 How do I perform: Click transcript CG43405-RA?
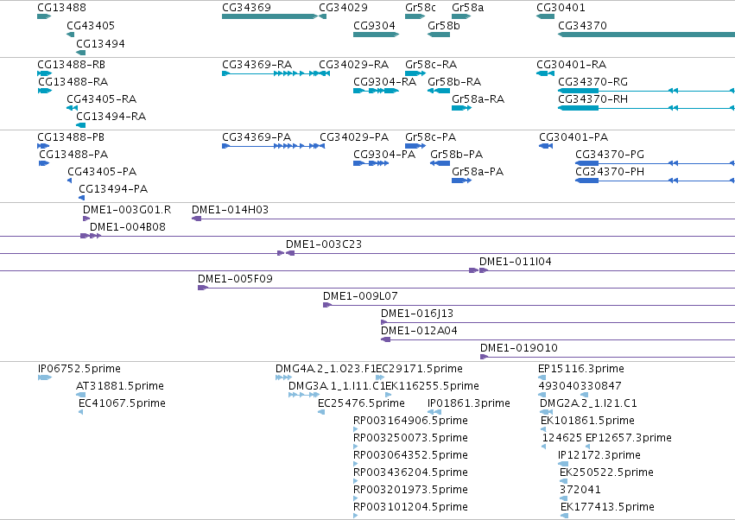[x=101, y=99]
